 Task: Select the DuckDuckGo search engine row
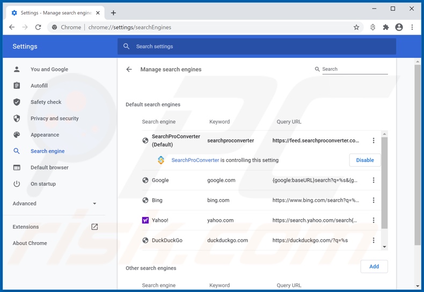pos(261,240)
